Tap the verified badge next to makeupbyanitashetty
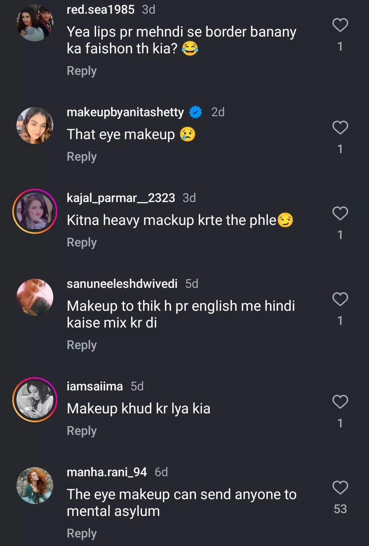Viewport: 369px width, 546px height. click(196, 112)
